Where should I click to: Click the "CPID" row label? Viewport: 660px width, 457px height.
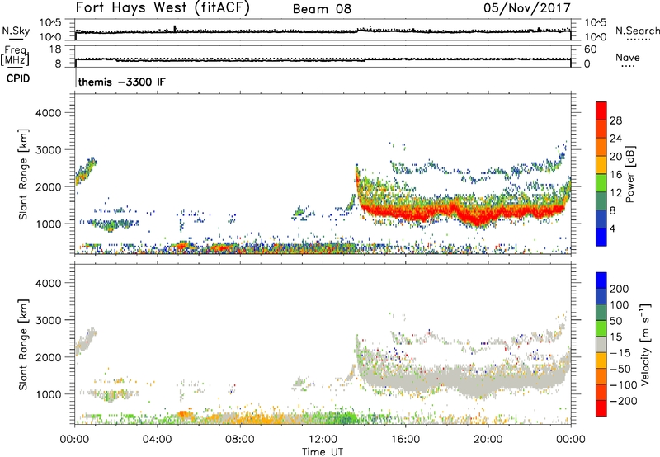pyautogui.click(x=18, y=78)
